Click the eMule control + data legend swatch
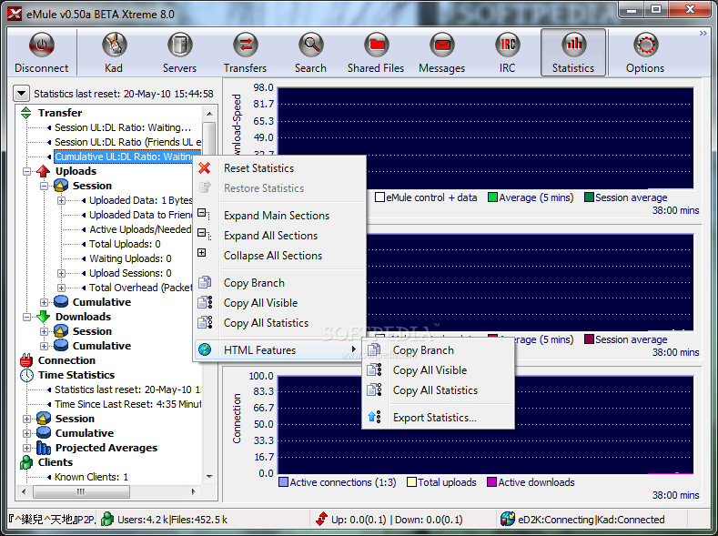The image size is (718, 536). 379,197
